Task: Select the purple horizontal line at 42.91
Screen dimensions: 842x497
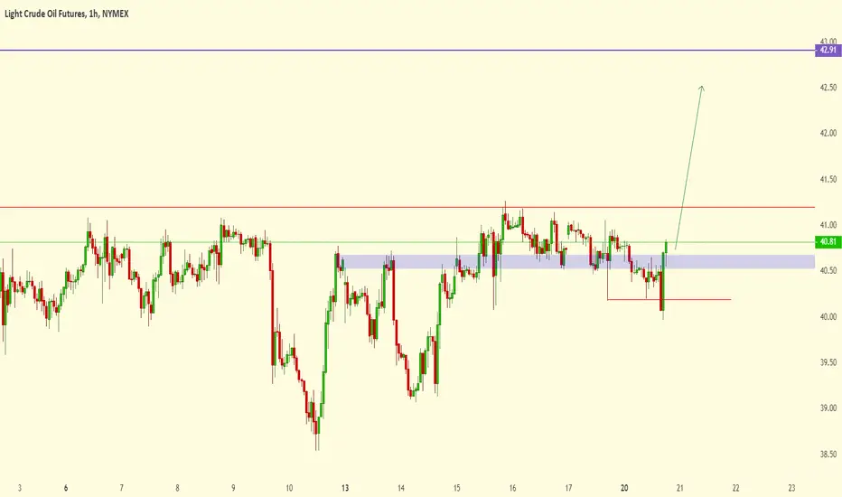Action: coord(407,51)
